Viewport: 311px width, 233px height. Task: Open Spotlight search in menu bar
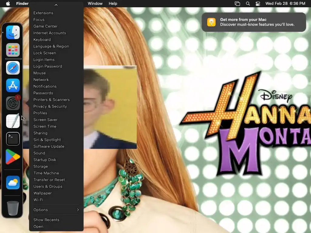coord(248,4)
